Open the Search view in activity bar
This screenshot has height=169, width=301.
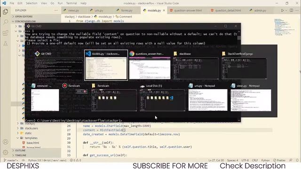(x=5, y=22)
